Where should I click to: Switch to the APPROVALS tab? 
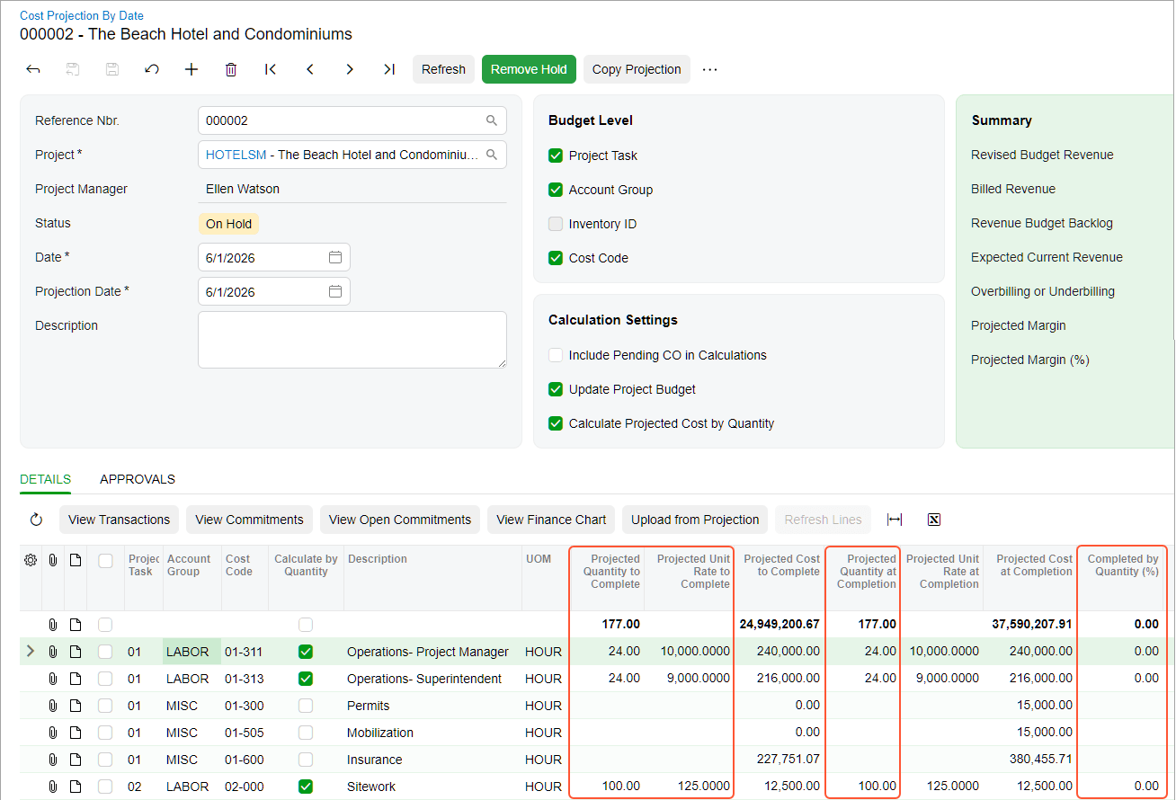(x=138, y=479)
